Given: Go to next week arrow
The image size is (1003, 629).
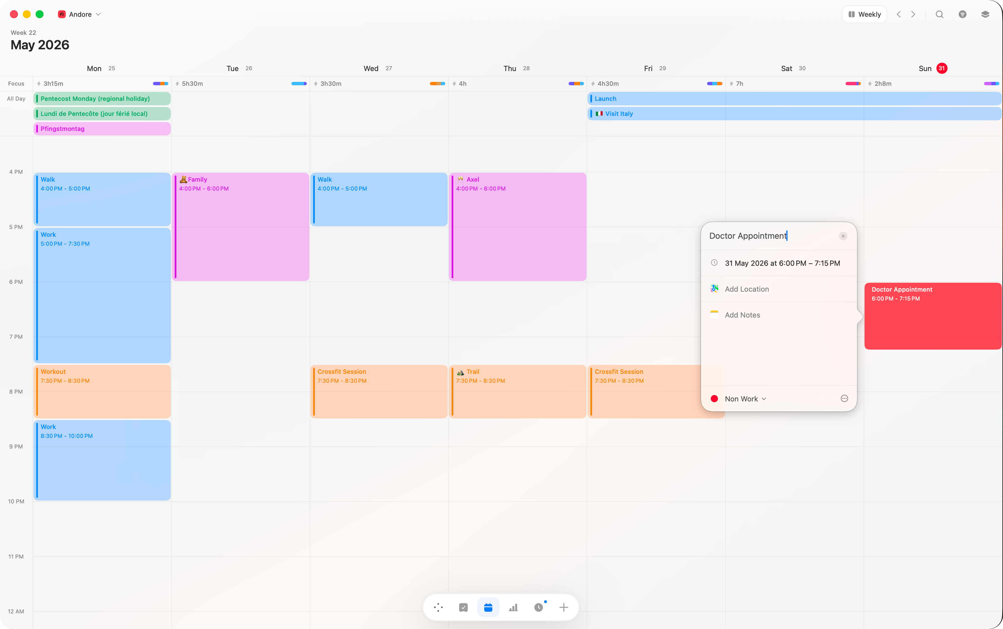Looking at the screenshot, I should [913, 14].
